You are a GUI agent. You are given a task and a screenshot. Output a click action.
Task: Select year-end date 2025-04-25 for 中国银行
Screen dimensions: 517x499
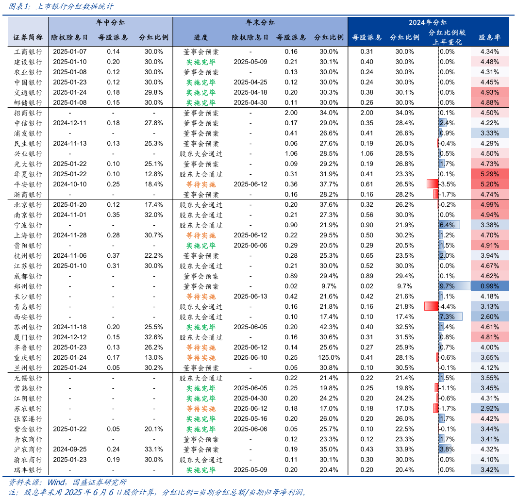click(250, 83)
